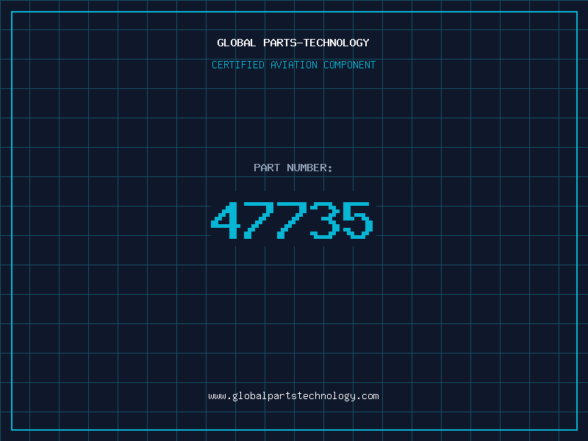Viewport: 588px width, 441px height.
Task: Click the part number 47735
Action: coord(292,220)
